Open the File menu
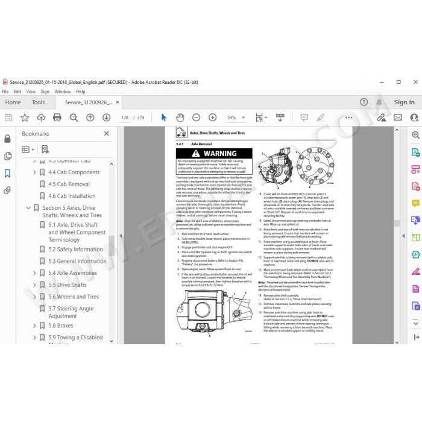422x422 pixels. pyautogui.click(x=5, y=92)
